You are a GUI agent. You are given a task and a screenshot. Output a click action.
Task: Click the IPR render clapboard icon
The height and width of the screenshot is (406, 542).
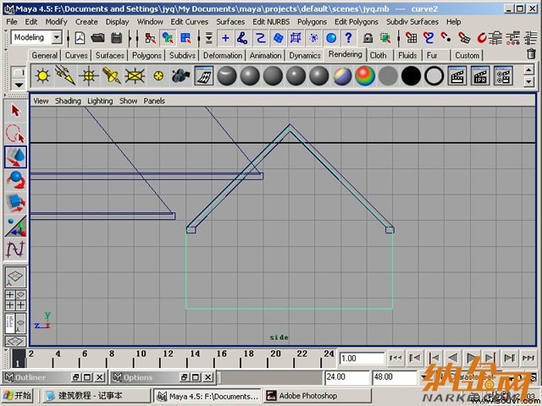tap(480, 75)
